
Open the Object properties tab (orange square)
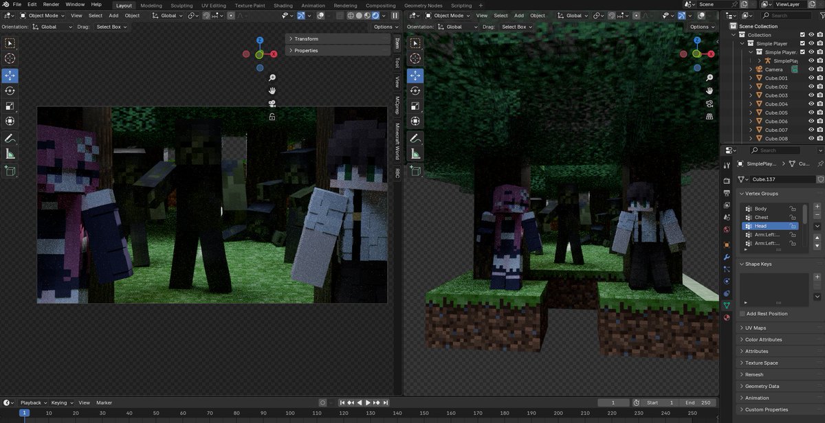point(727,244)
